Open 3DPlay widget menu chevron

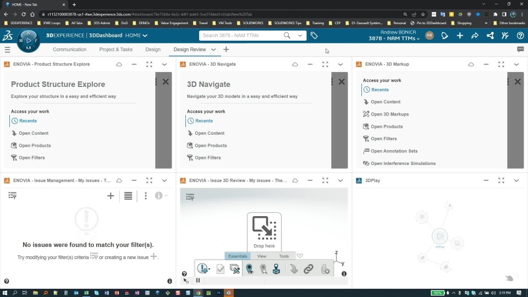[x=516, y=180]
